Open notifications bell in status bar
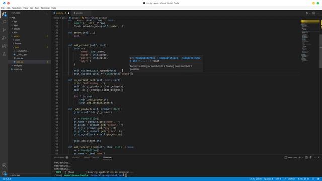The width and height of the screenshot is (322, 181). pyautogui.click(x=318, y=179)
